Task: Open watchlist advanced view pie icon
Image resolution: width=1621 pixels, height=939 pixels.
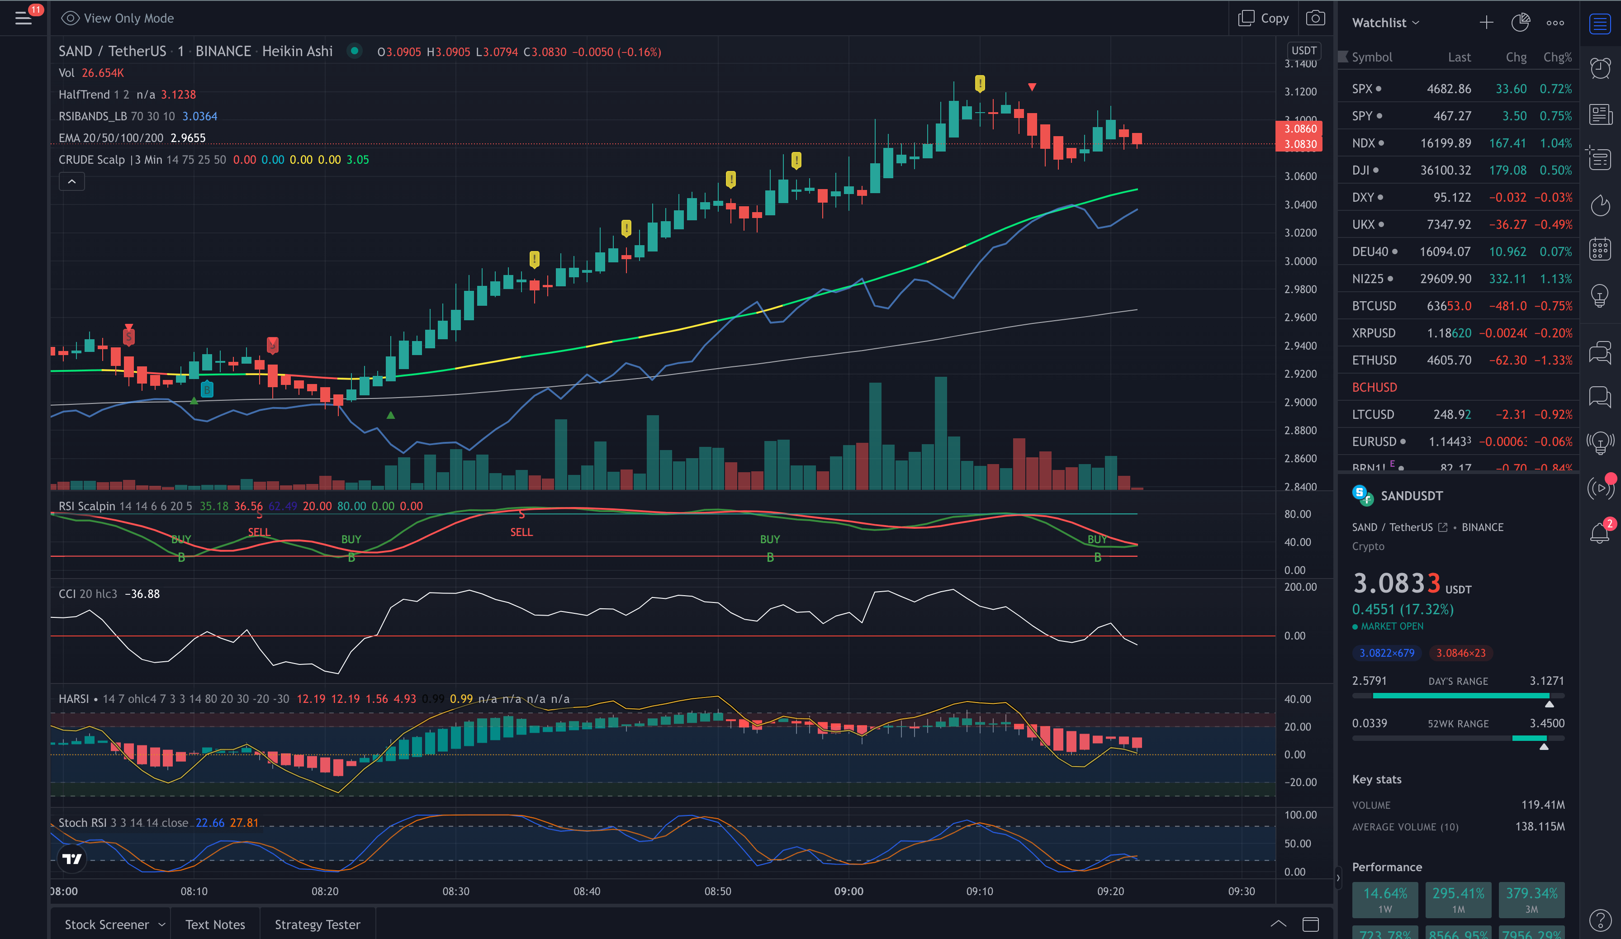Action: pyautogui.click(x=1521, y=23)
